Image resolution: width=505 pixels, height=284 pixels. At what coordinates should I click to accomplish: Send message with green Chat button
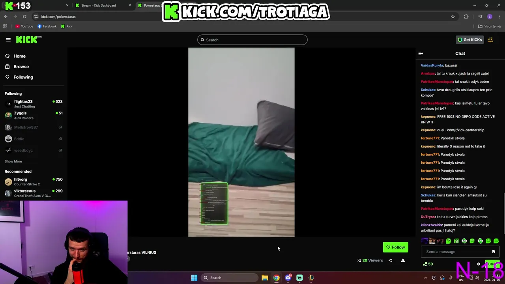[x=492, y=264]
